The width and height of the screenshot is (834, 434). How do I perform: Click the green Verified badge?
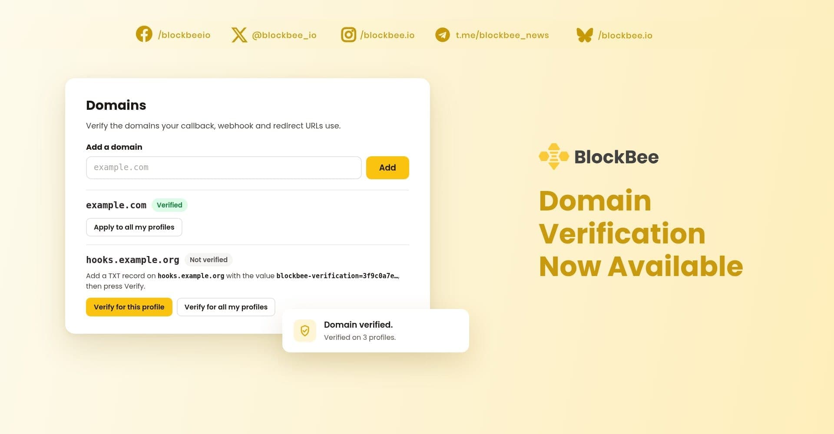point(169,205)
